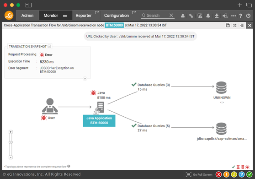This screenshot has width=255, height=179.
Task: Click Go Full Screen button
Action: pyautogui.click(x=199, y=174)
